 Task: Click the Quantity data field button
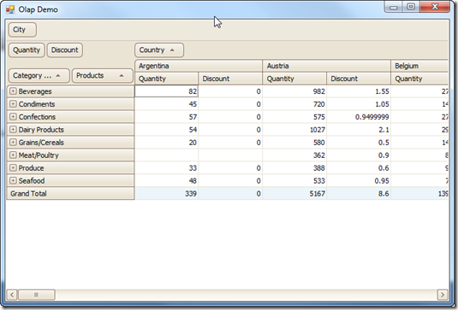coord(27,50)
